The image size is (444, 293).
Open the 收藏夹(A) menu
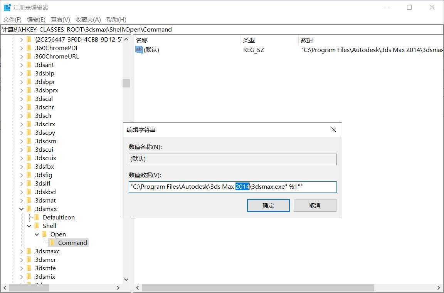[88, 20]
